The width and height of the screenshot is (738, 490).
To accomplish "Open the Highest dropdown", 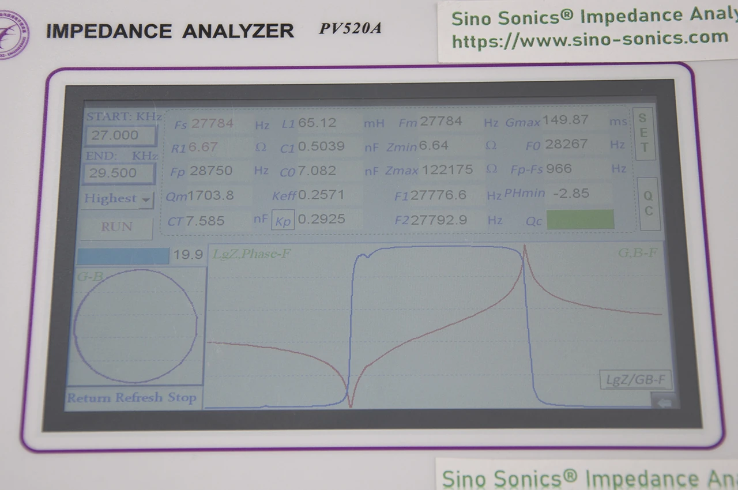I will [x=118, y=199].
